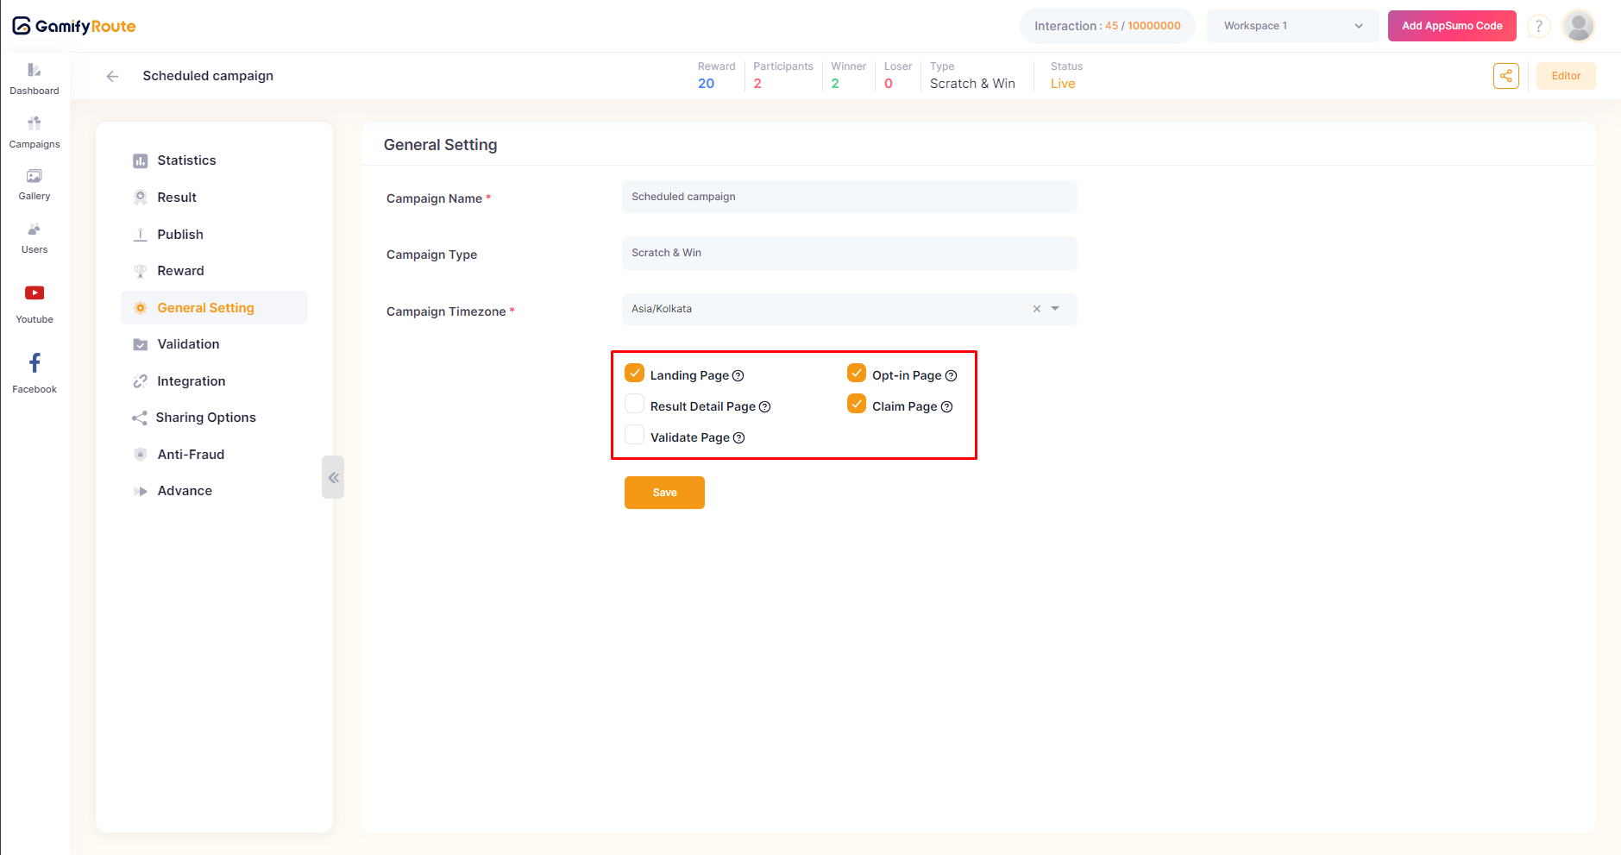Viewport: 1621px width, 855px height.
Task: Click the share icon near Editor
Action: pos(1505,76)
